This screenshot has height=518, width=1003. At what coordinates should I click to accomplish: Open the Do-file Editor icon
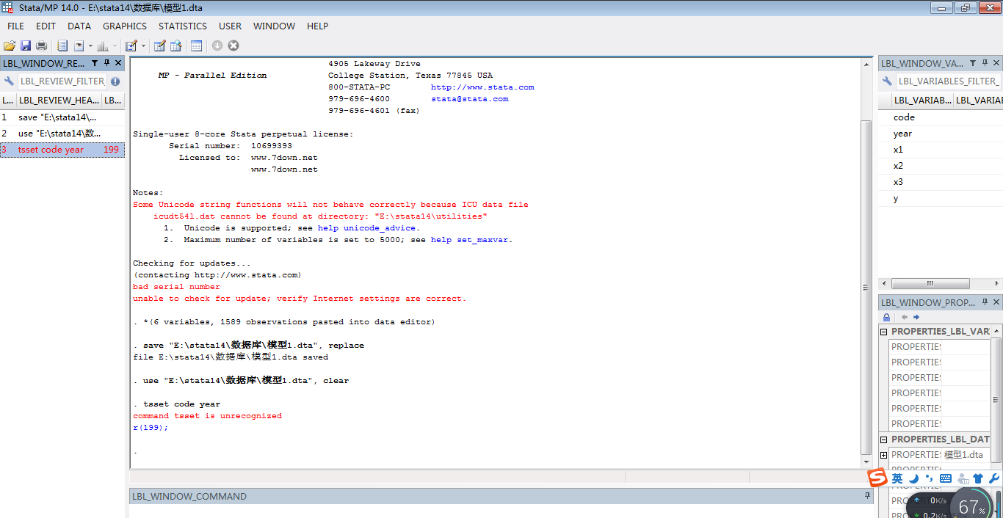(x=131, y=45)
